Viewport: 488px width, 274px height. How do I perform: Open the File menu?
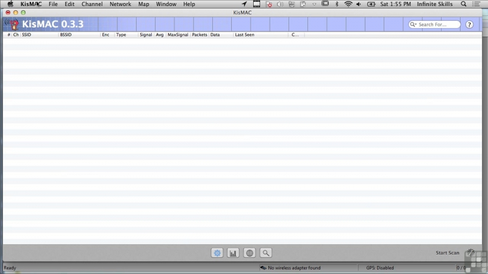[53, 4]
